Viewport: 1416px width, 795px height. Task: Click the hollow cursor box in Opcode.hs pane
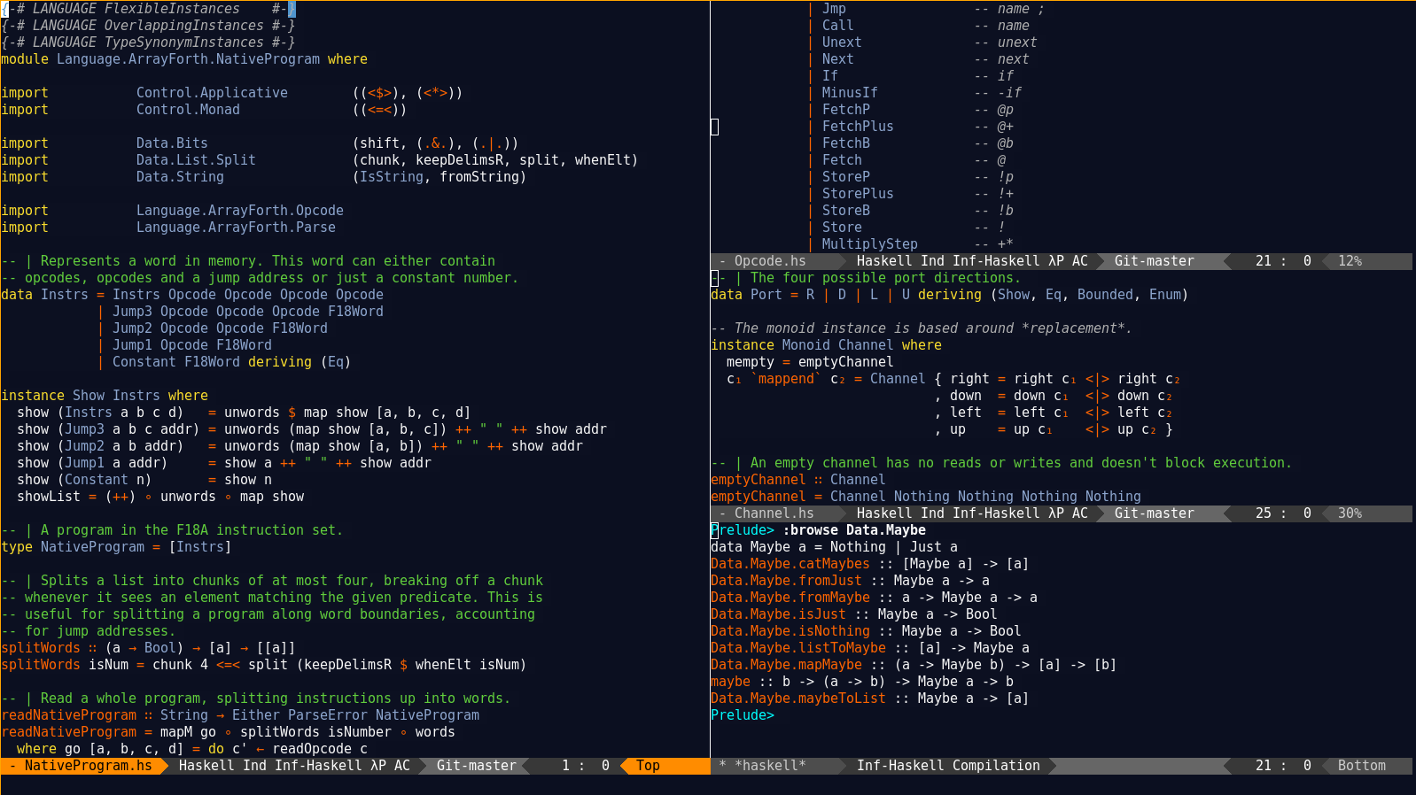(x=715, y=127)
